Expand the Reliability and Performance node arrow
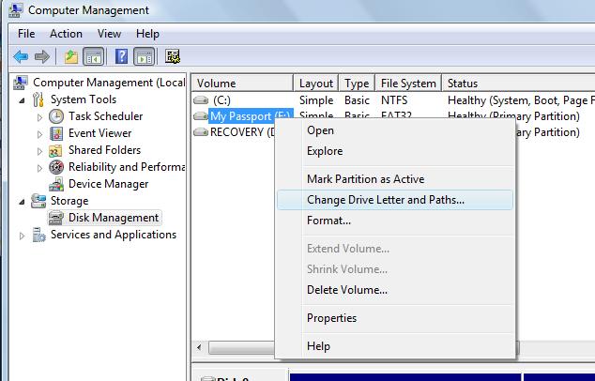Image resolution: width=595 pixels, height=381 pixels. click(39, 168)
